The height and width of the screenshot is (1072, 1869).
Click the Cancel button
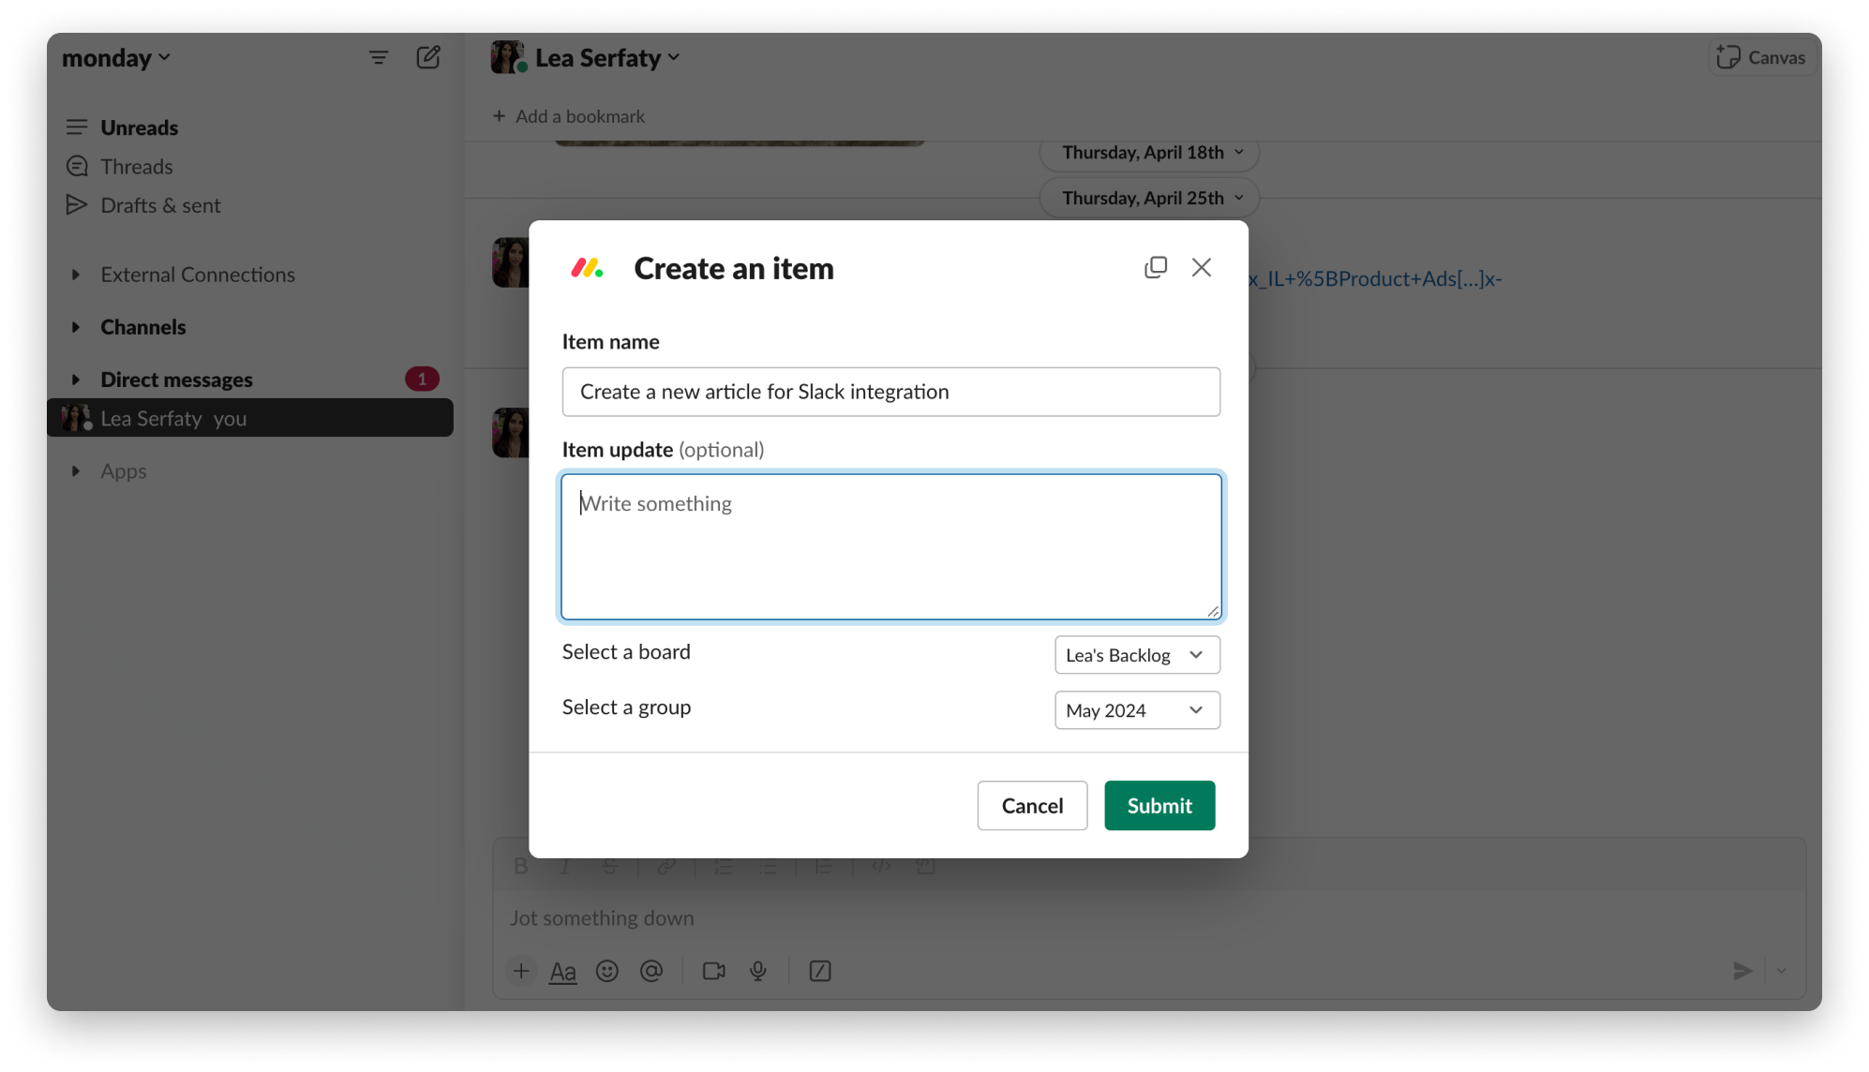1032,806
